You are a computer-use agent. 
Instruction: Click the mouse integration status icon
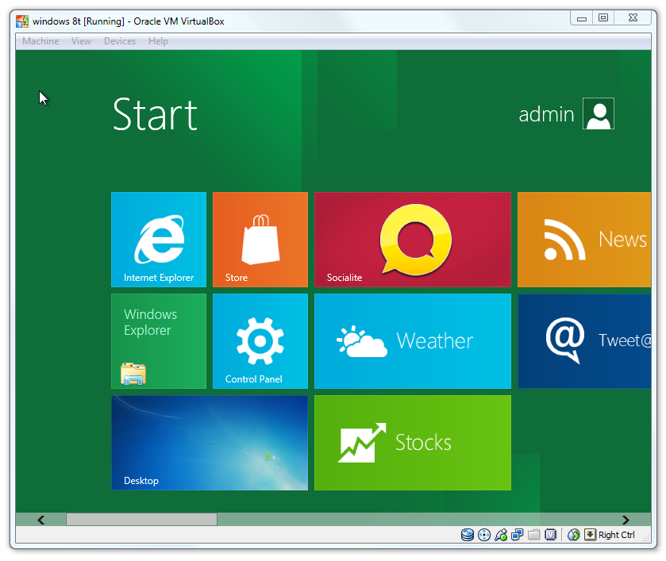pos(573,535)
